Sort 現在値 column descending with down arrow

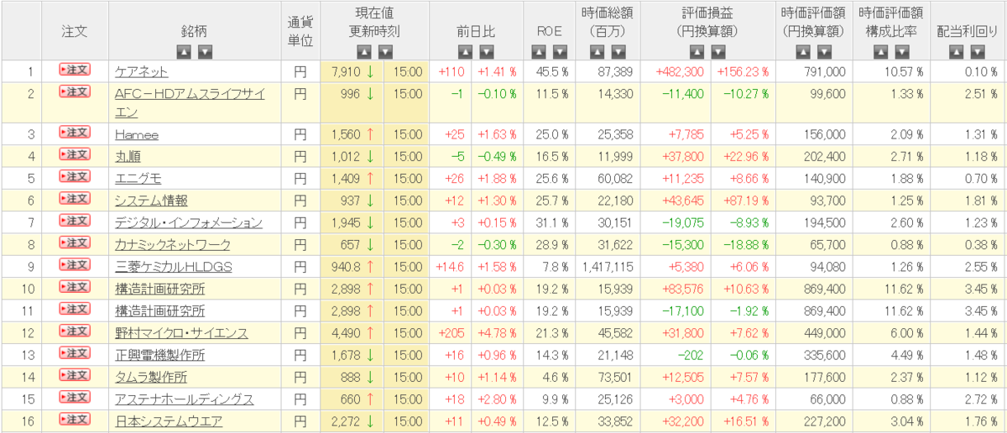pos(385,51)
